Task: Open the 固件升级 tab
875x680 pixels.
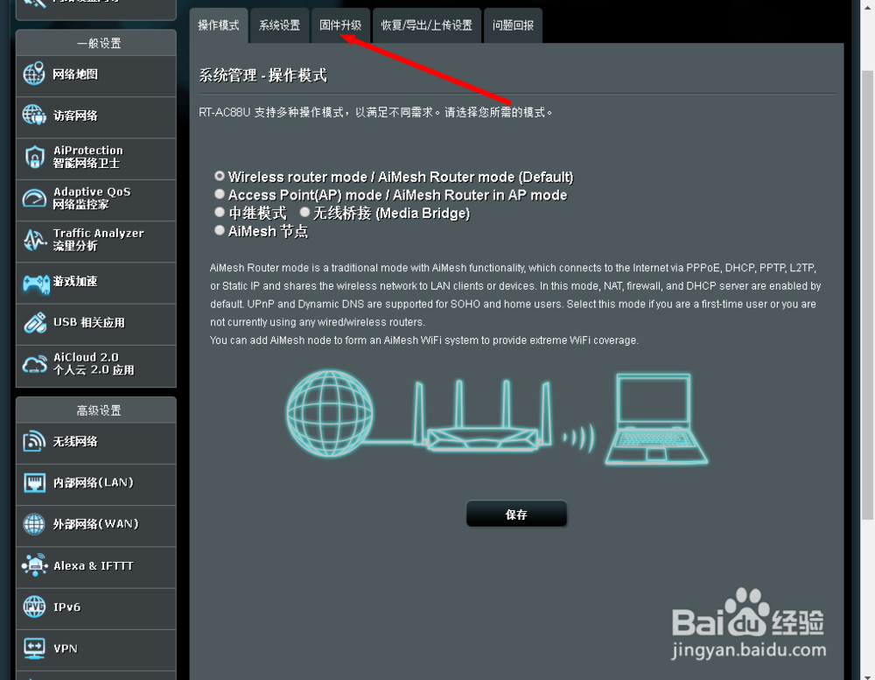Action: [340, 25]
